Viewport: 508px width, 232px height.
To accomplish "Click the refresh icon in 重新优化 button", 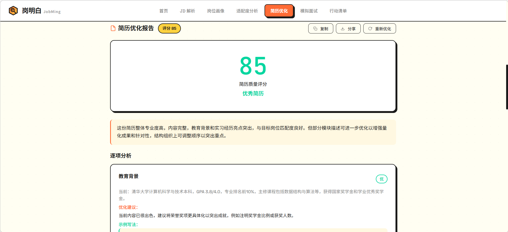I will coord(370,29).
